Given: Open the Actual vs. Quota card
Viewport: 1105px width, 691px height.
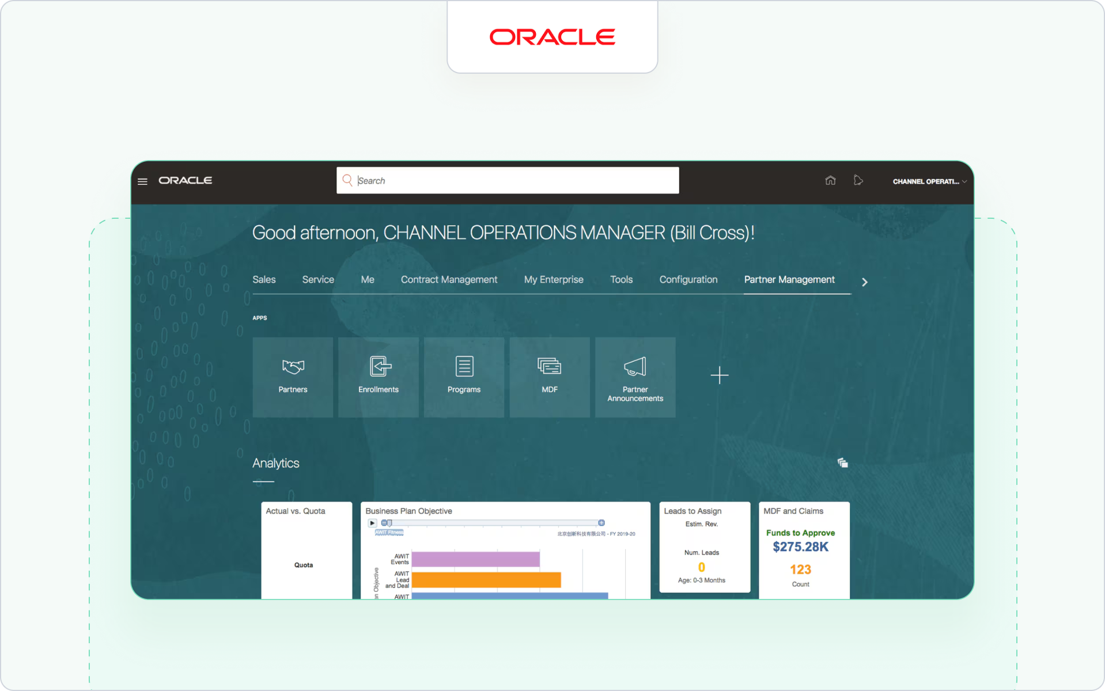Looking at the screenshot, I should [306, 550].
